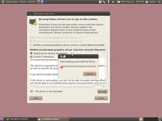Click the Hardware Drivers title bar window icon
This screenshot has width=162, height=121.
pyautogui.click(x=30, y=14)
